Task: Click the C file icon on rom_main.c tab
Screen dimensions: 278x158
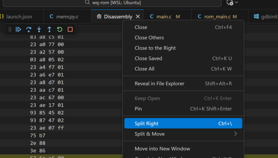Action: [x=199, y=16]
